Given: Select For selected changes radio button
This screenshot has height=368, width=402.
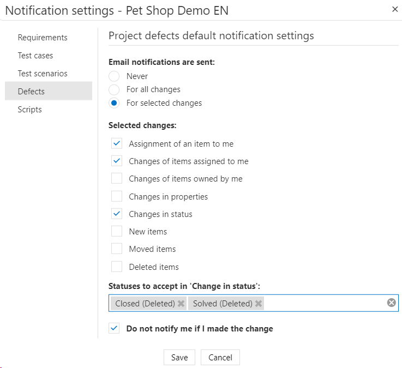Looking at the screenshot, I should pyautogui.click(x=114, y=103).
